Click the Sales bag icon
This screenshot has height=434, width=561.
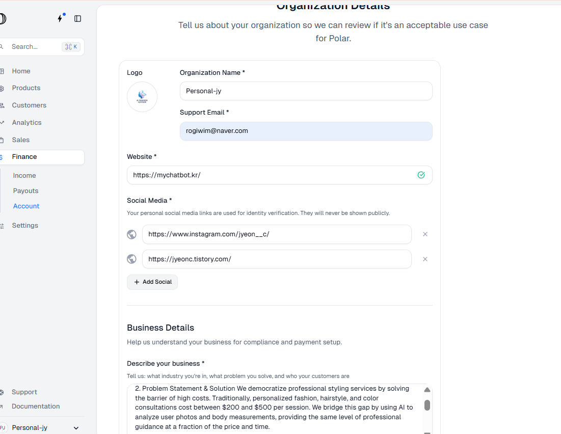pyautogui.click(x=2, y=140)
